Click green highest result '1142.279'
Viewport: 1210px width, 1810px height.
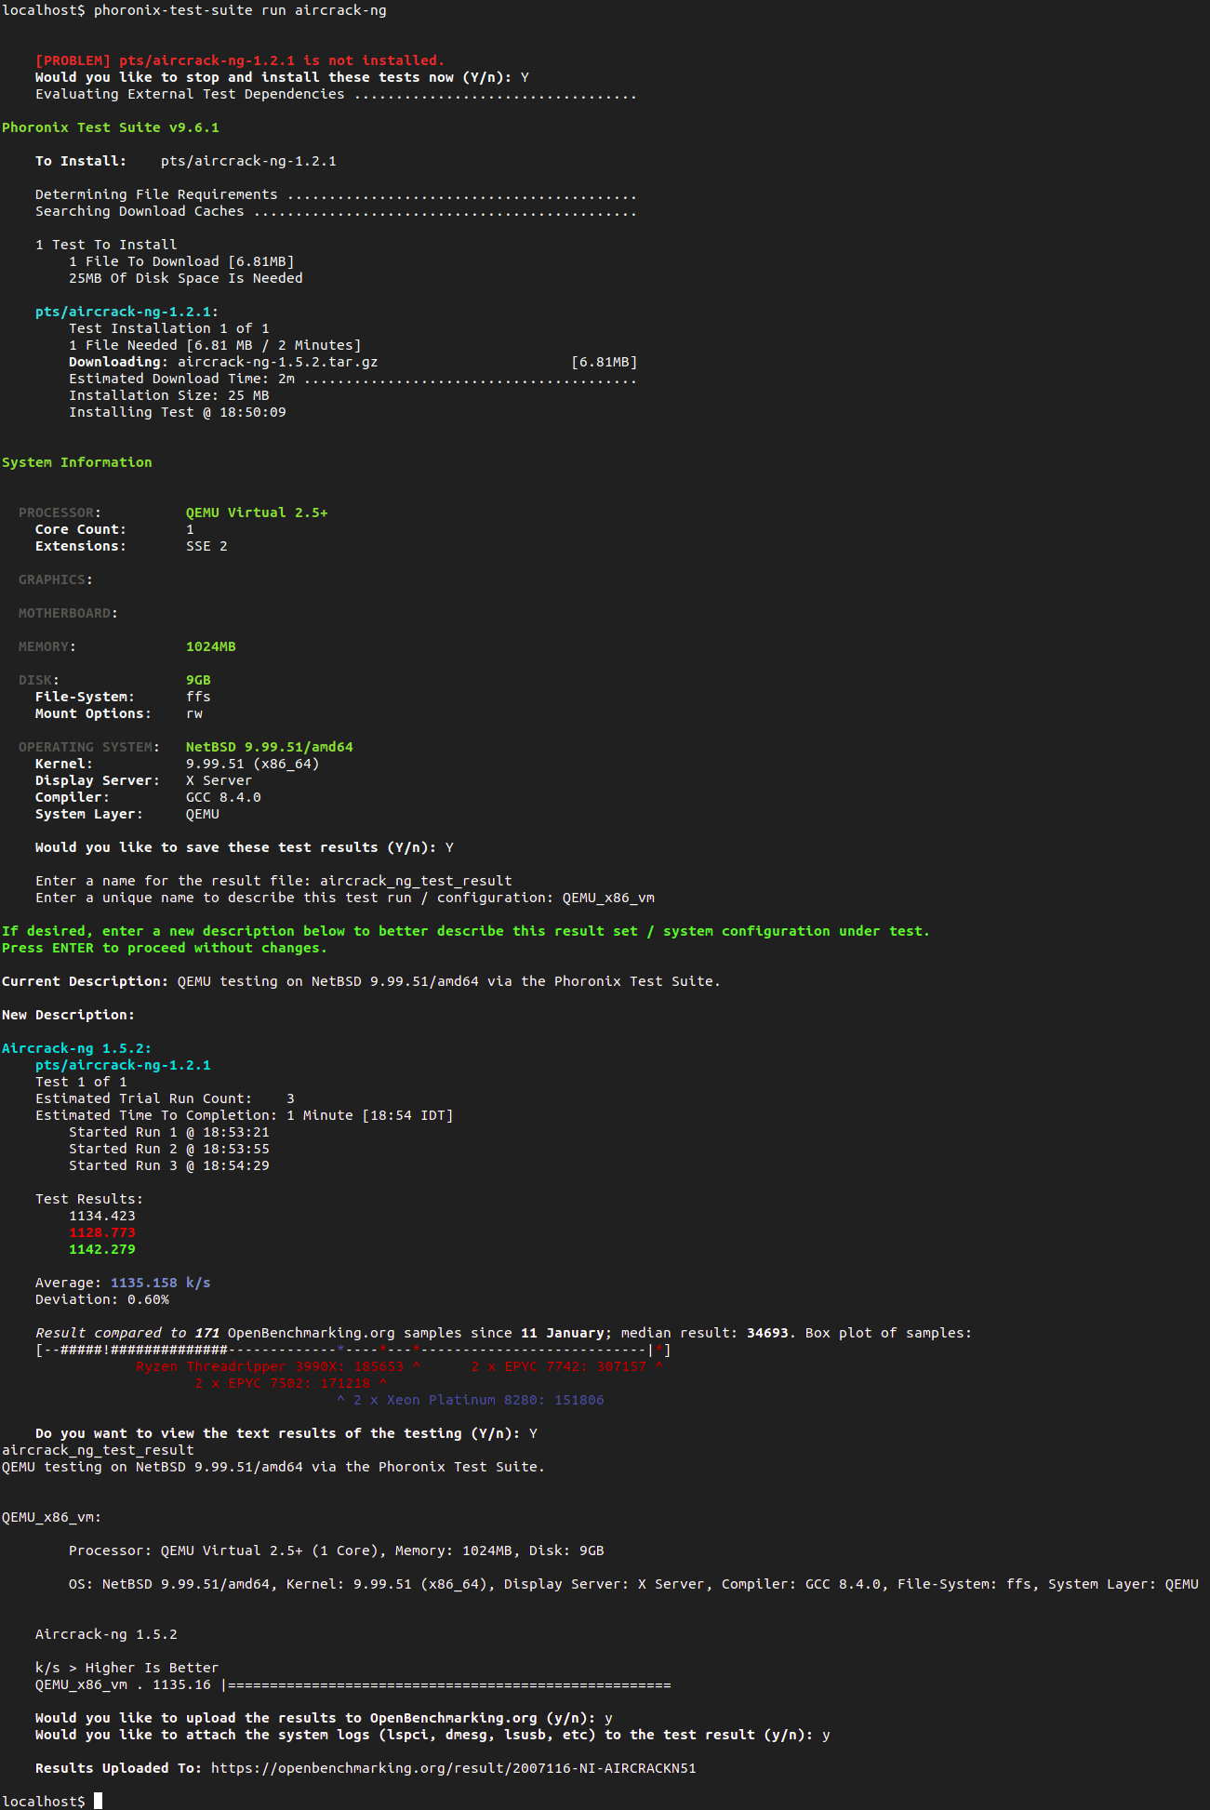(x=102, y=1250)
